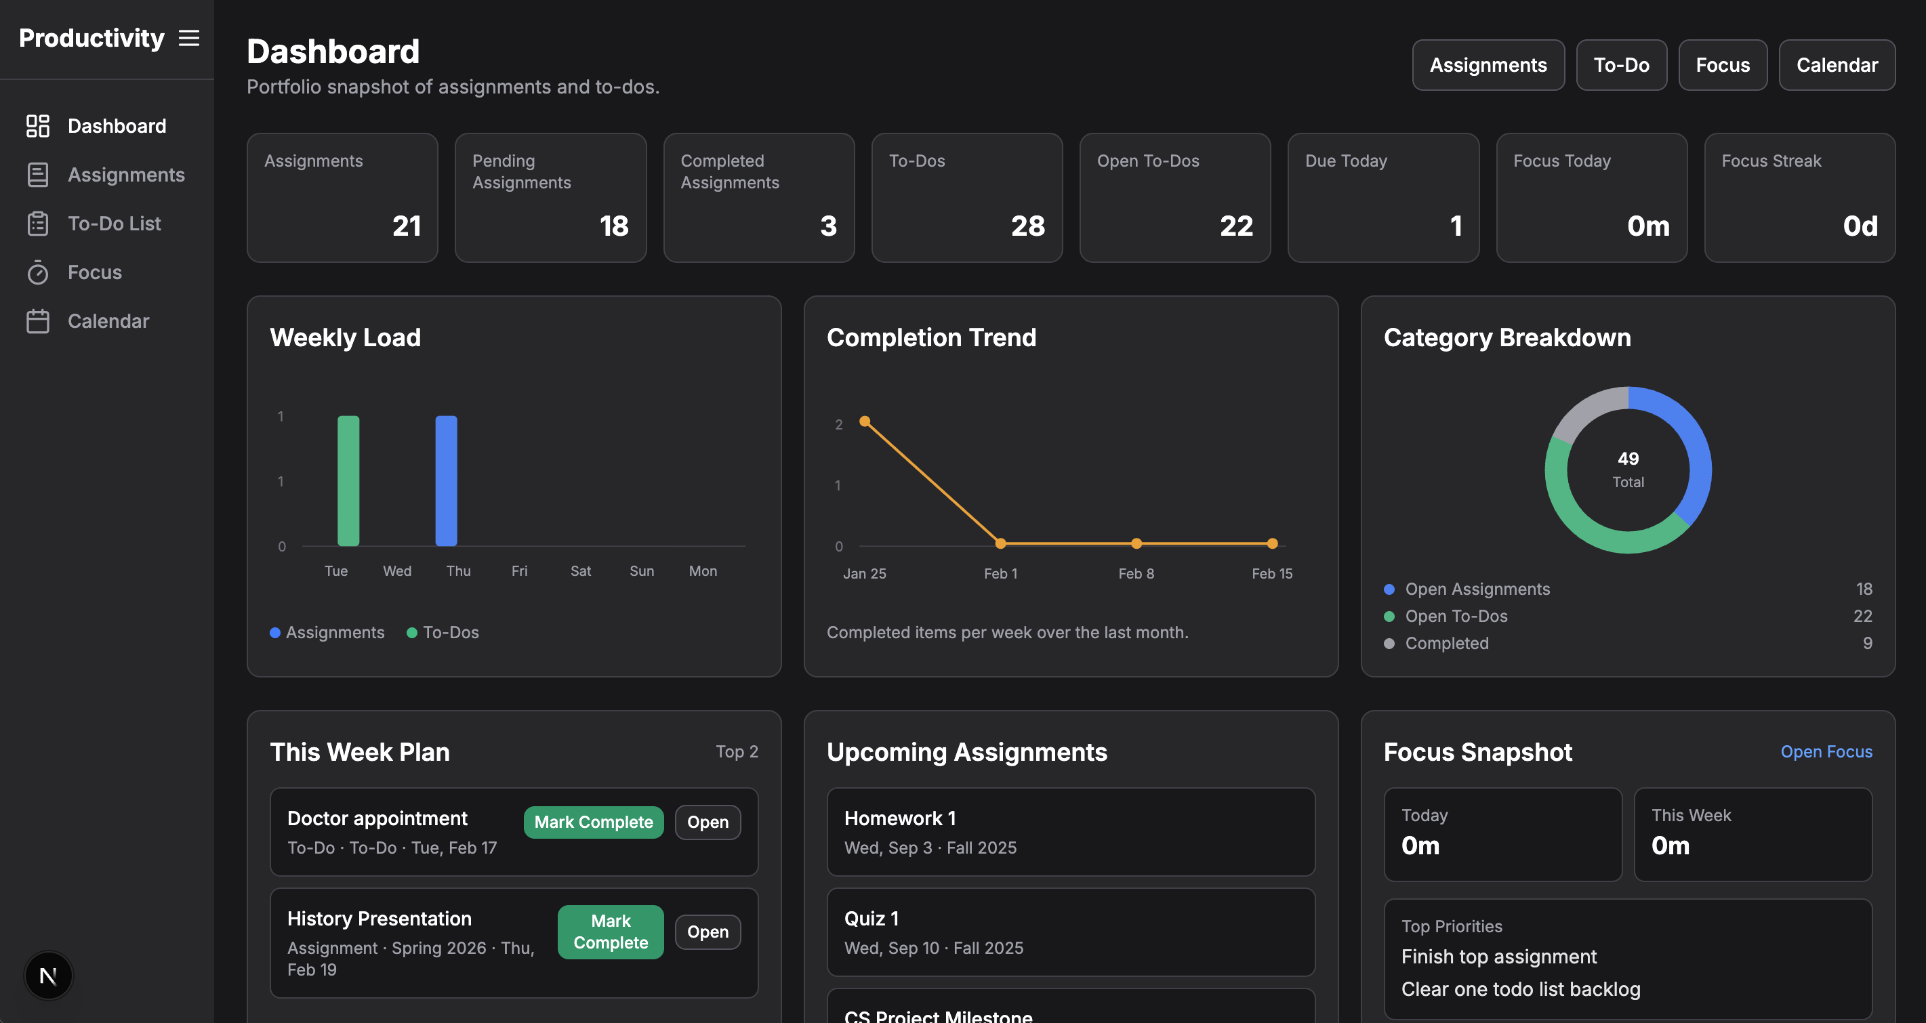Open the round N badge at bottom-left
The height and width of the screenshot is (1023, 1926).
pos(49,975)
